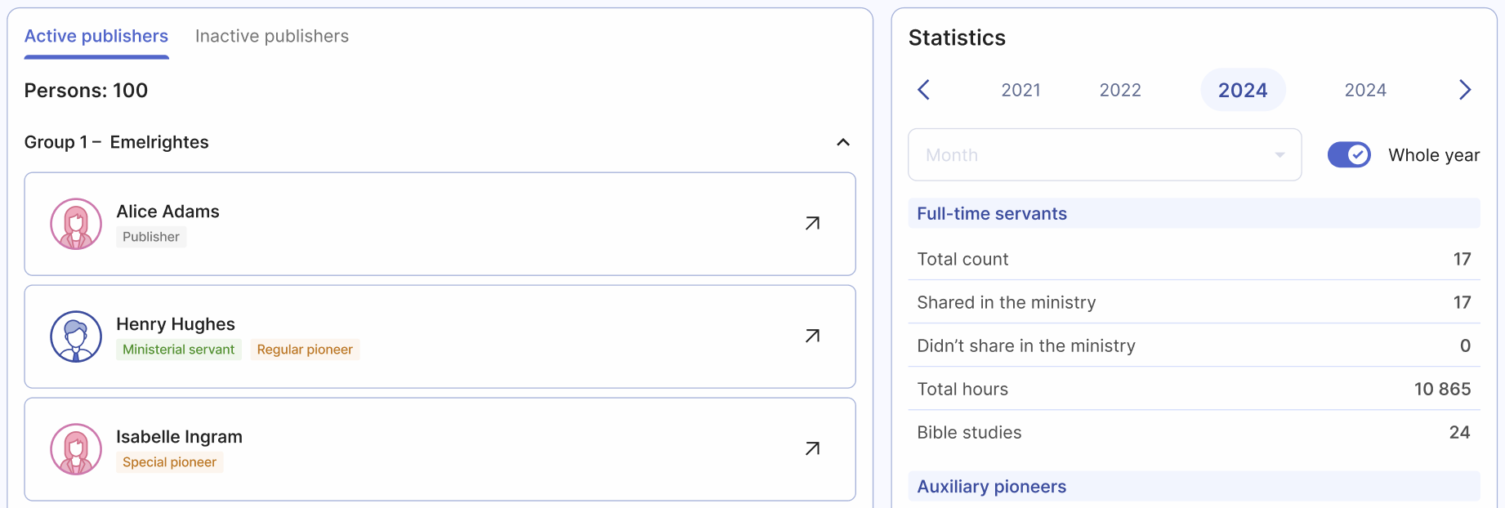This screenshot has width=1505, height=508.
Task: Click the Full-time servants section header
Action: pyautogui.click(x=1195, y=213)
